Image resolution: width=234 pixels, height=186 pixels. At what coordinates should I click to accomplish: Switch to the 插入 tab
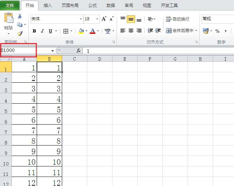tap(47, 6)
